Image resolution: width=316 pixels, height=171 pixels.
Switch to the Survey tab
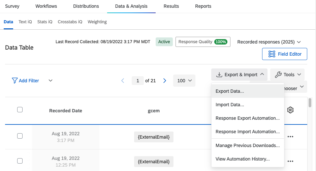click(x=12, y=6)
